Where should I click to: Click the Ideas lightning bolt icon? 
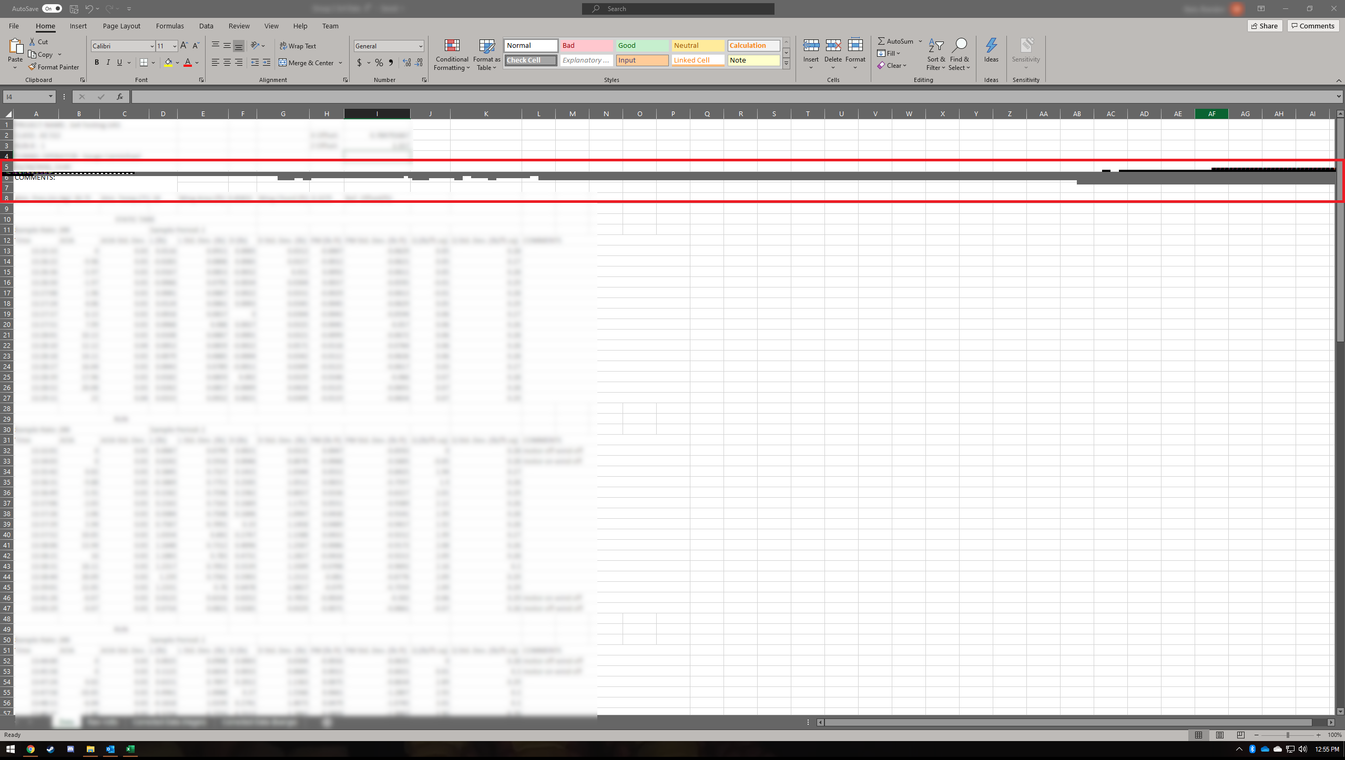tap(991, 46)
